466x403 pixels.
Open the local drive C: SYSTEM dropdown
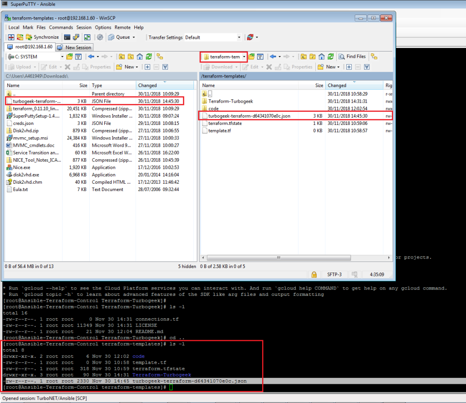(62, 57)
